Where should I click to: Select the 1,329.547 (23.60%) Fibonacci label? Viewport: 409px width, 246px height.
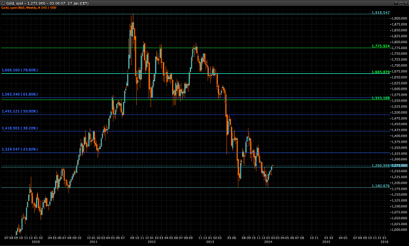[x=20, y=149]
